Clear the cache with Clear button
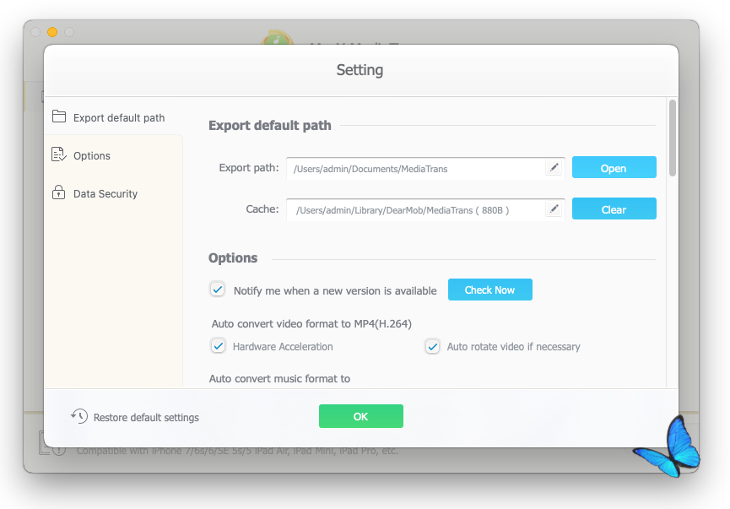Viewport: 730px width, 509px height. pos(614,209)
